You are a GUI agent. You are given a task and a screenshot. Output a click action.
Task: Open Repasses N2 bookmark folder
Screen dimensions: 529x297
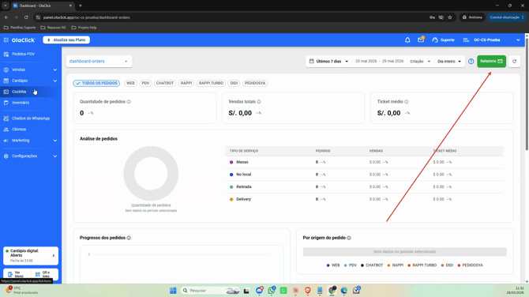point(54,28)
